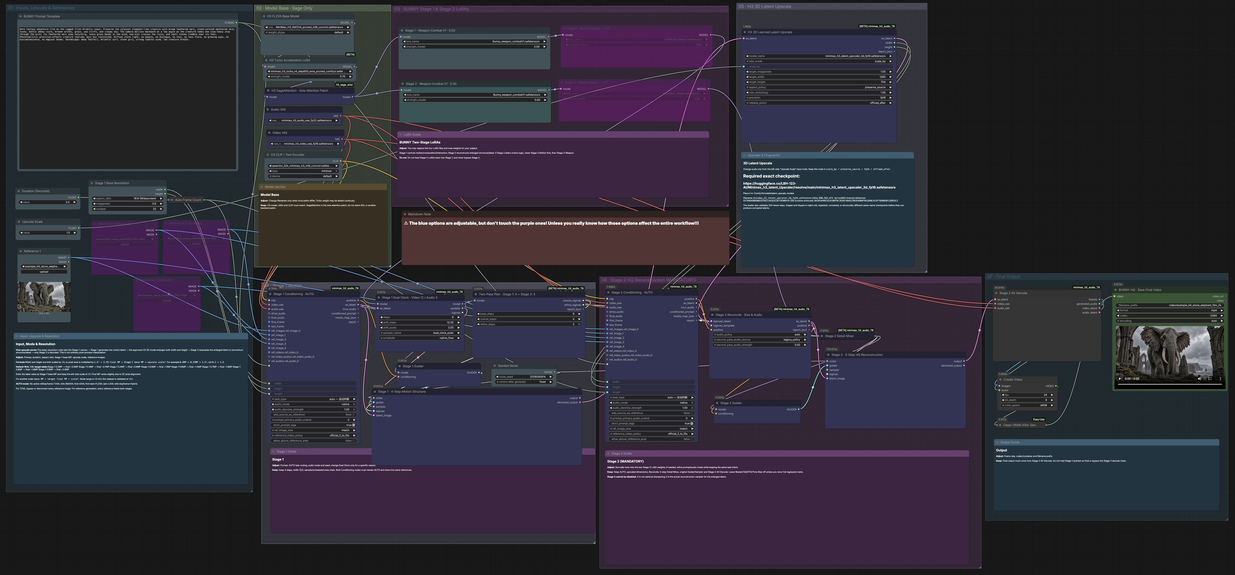Collapse the Upscale Scale node via its dot

point(19,222)
